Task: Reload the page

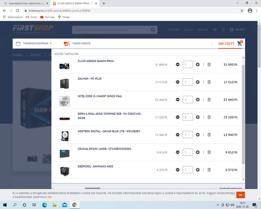Action: pos(17,11)
